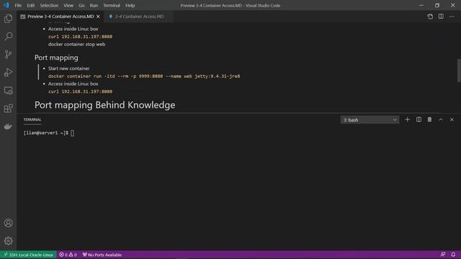461x259 pixels.
Task: Open the Help menu
Action: pos(130,5)
